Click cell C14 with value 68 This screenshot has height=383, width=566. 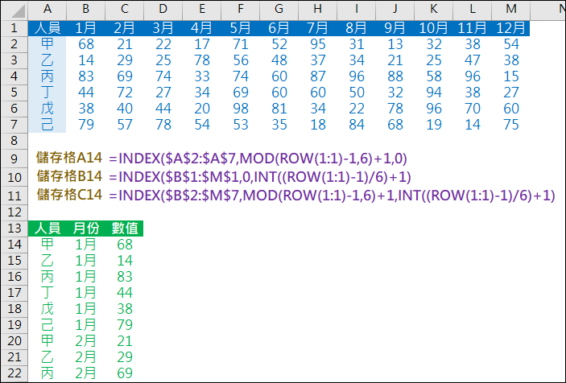[125, 245]
